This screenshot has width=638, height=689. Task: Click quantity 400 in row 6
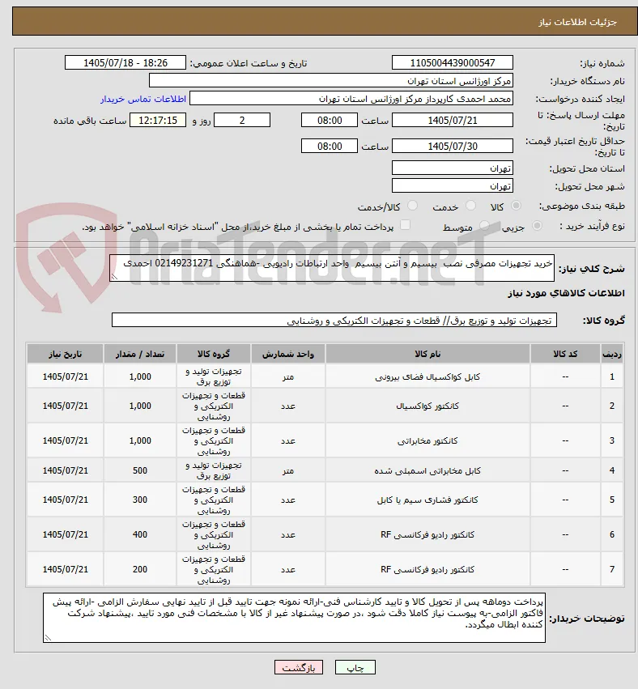(140, 535)
